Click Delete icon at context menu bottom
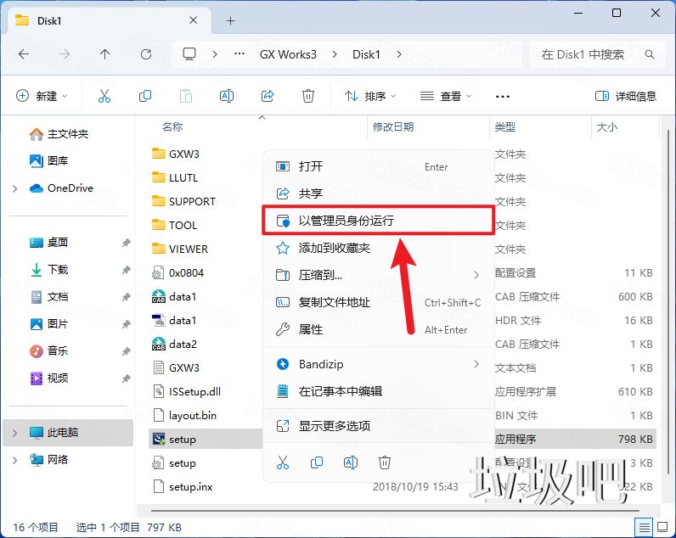Screen dimensions: 676x538 [385, 462]
